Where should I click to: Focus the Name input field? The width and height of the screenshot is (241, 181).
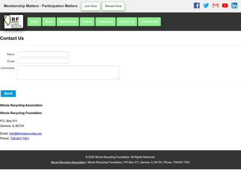tap(43, 54)
